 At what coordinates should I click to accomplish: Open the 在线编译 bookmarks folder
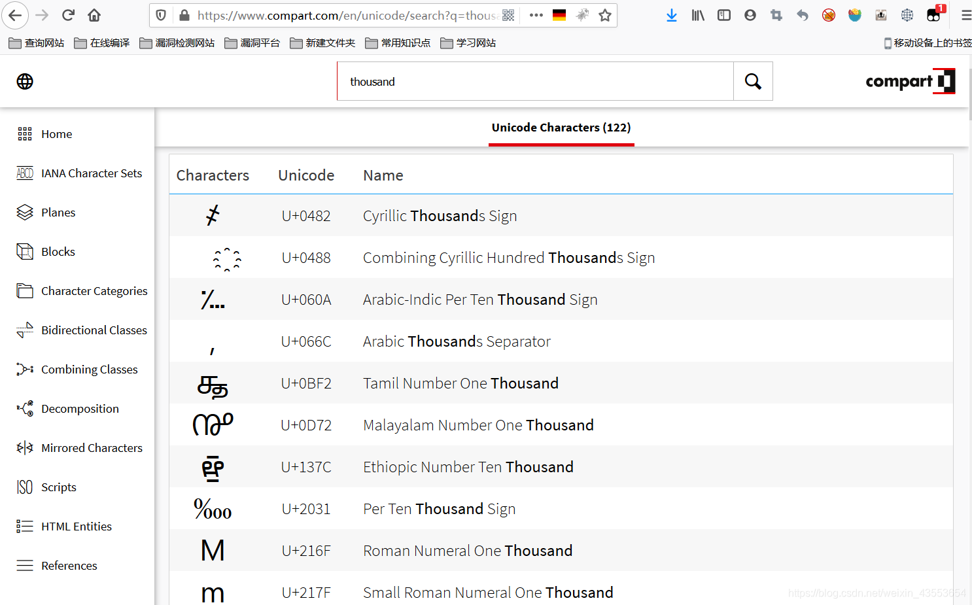point(102,43)
